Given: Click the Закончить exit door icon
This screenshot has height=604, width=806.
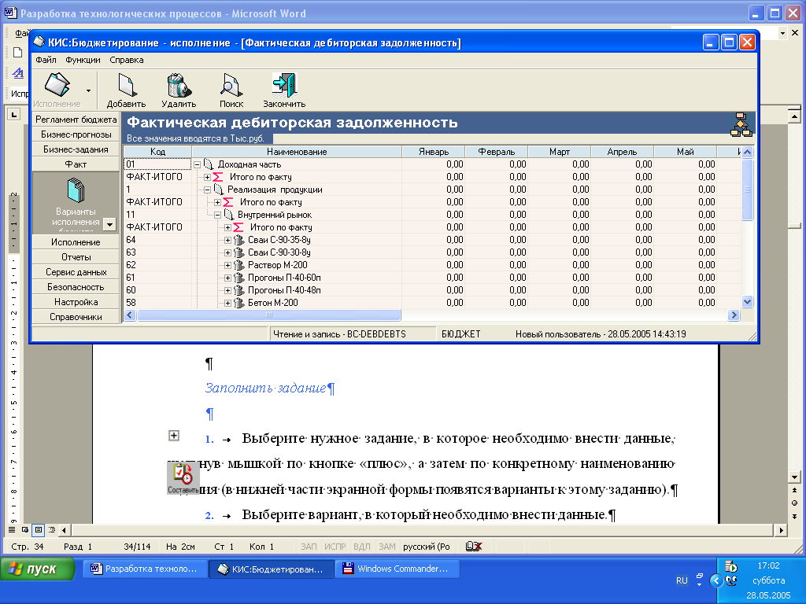Looking at the screenshot, I should click(284, 85).
